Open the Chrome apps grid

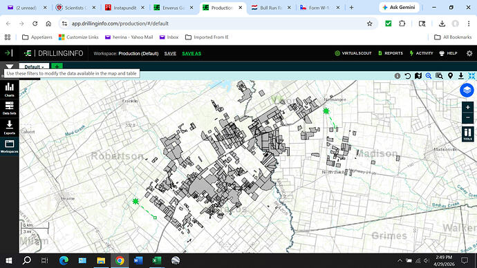click(8, 37)
